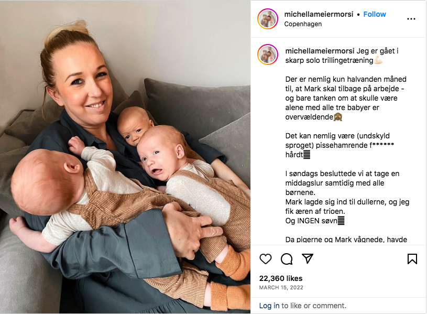Click the michellameiermorsi username in the caption

point(320,51)
